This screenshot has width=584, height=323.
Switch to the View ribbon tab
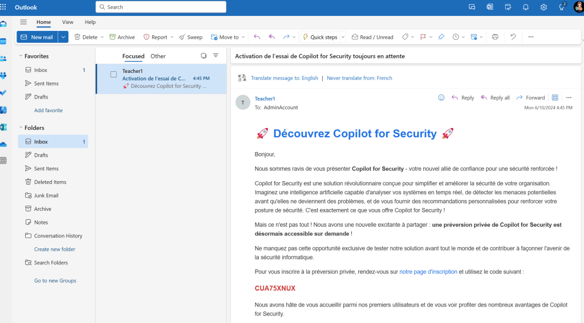pos(67,22)
